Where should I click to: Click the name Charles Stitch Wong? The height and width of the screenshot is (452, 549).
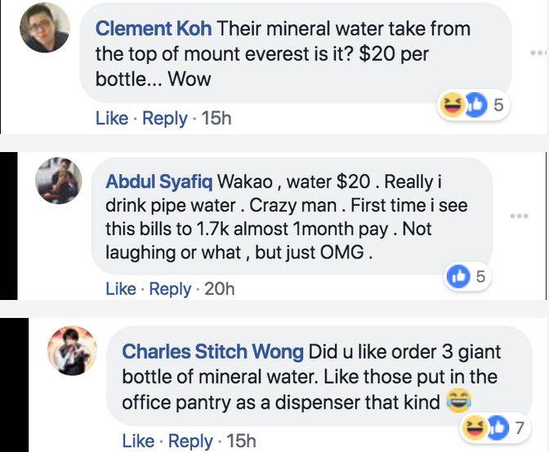click(x=212, y=351)
